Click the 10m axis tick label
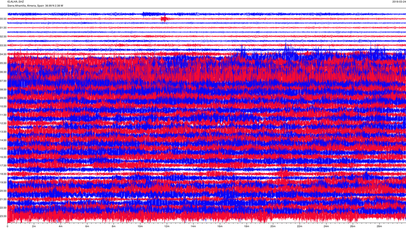 140,226
